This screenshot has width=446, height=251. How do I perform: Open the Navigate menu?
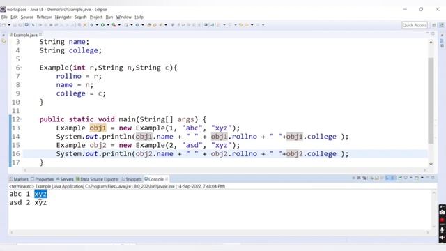[63, 17]
